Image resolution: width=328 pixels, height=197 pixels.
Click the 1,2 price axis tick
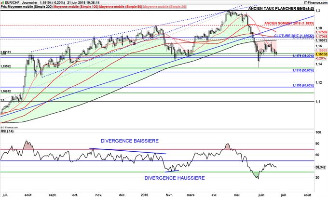click(318, 11)
